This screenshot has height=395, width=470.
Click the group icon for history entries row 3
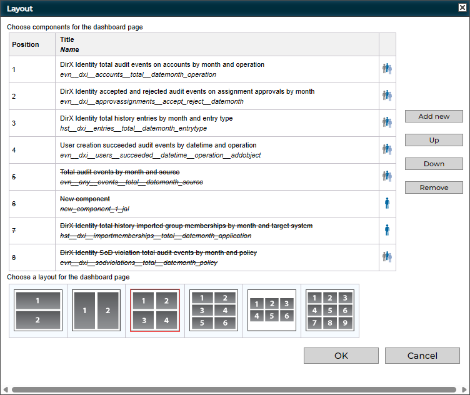(387, 122)
